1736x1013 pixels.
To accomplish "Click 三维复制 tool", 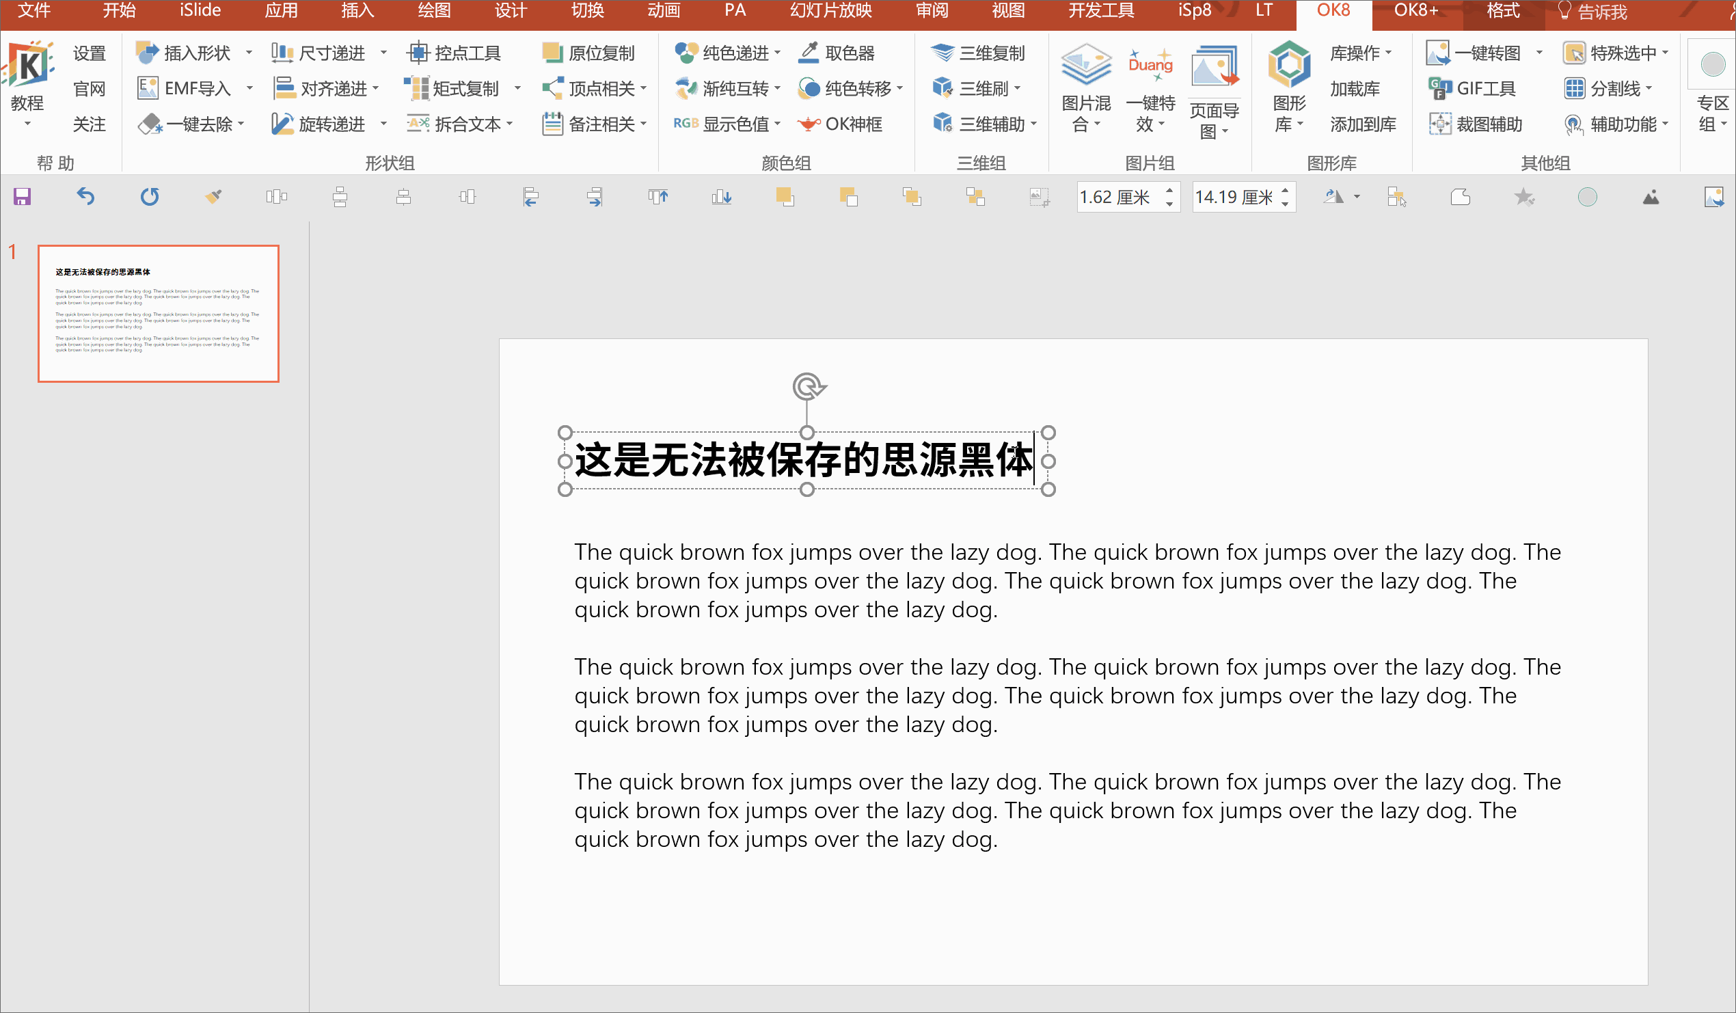I will pyautogui.click(x=977, y=53).
